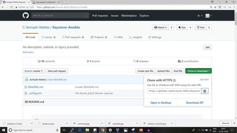Click the Upload files button
This screenshot has height=133, width=237.
(163, 71)
